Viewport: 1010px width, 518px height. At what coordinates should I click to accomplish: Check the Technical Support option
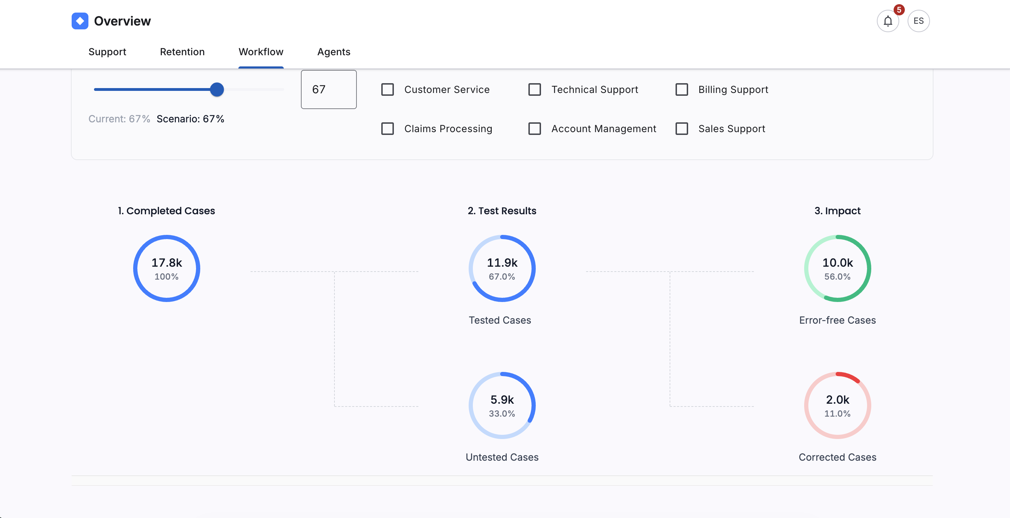pyautogui.click(x=534, y=90)
